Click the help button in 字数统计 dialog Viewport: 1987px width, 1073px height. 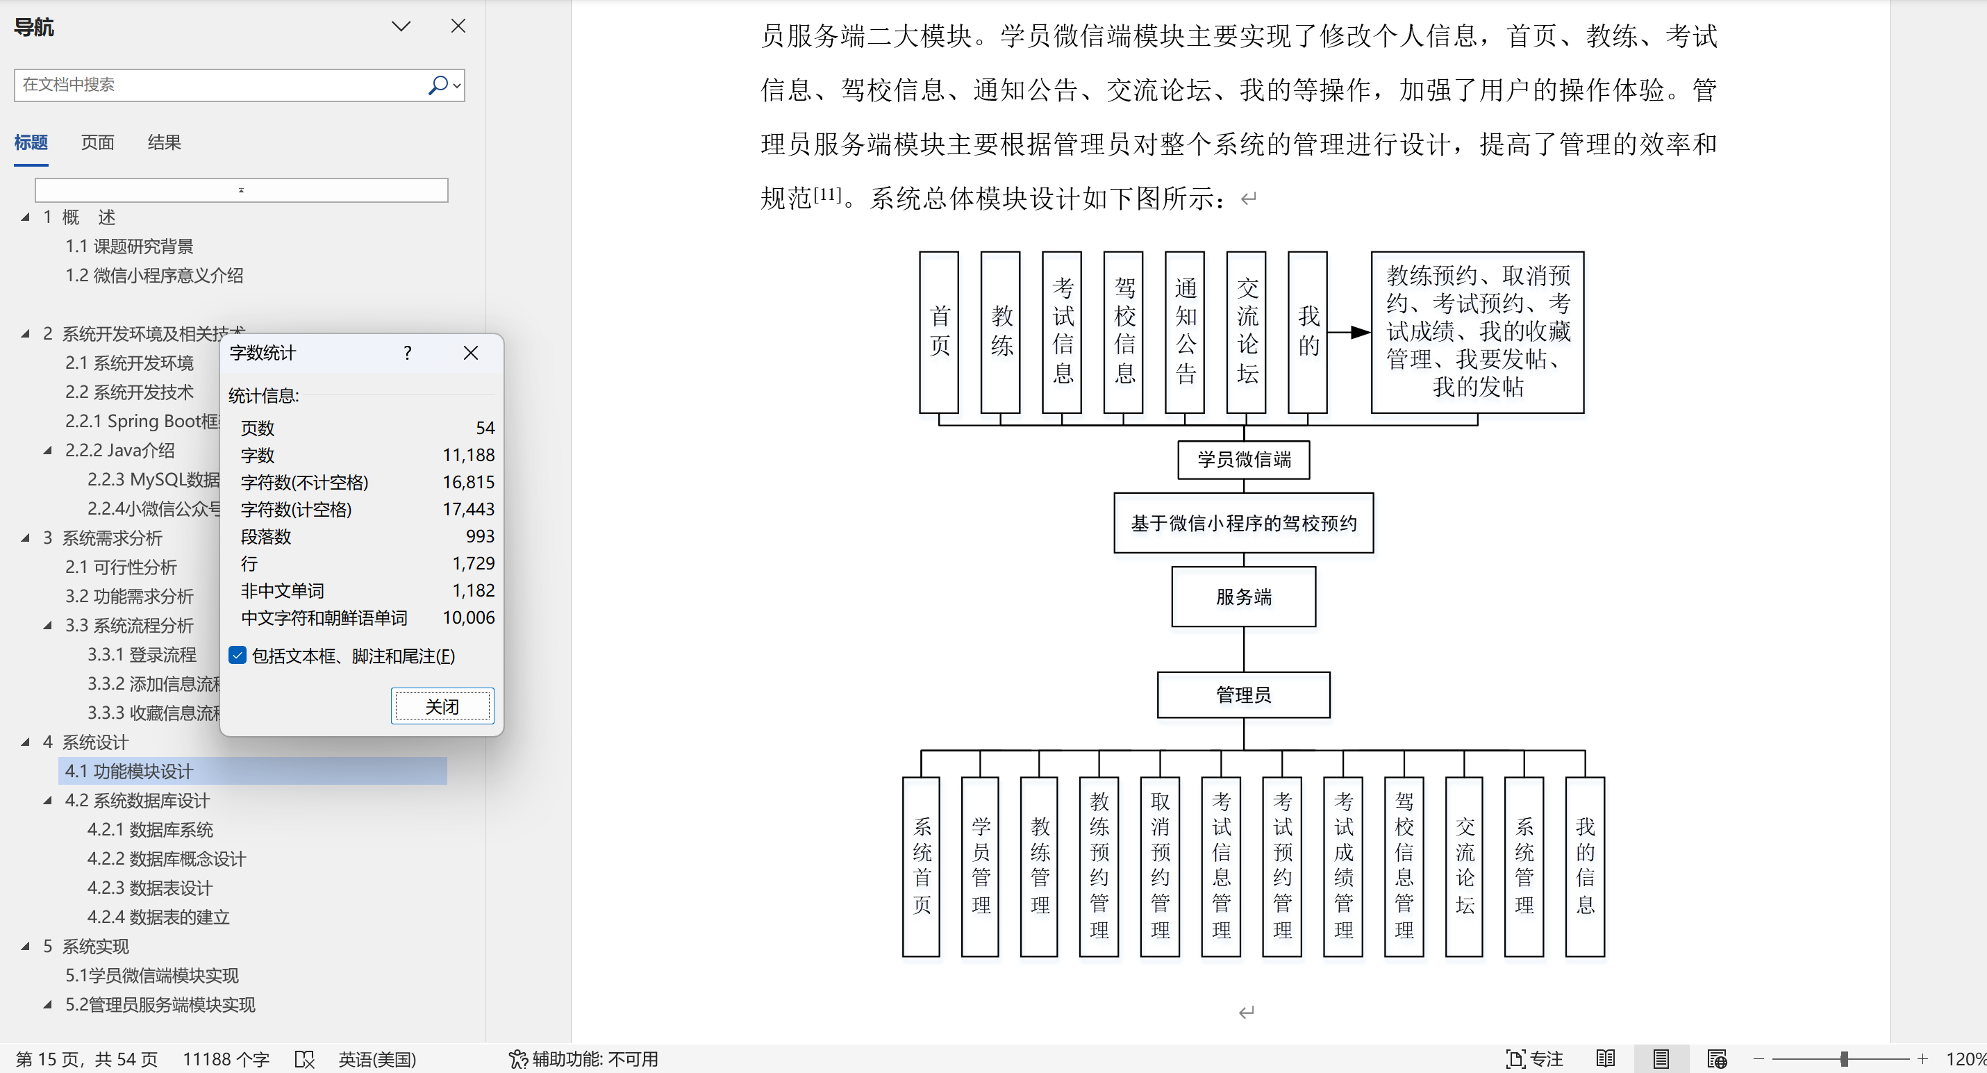coord(407,353)
